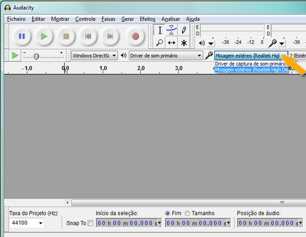Viewport: 306px width, 237px height.
Task: Select the Envelope tool
Action: (x=171, y=30)
